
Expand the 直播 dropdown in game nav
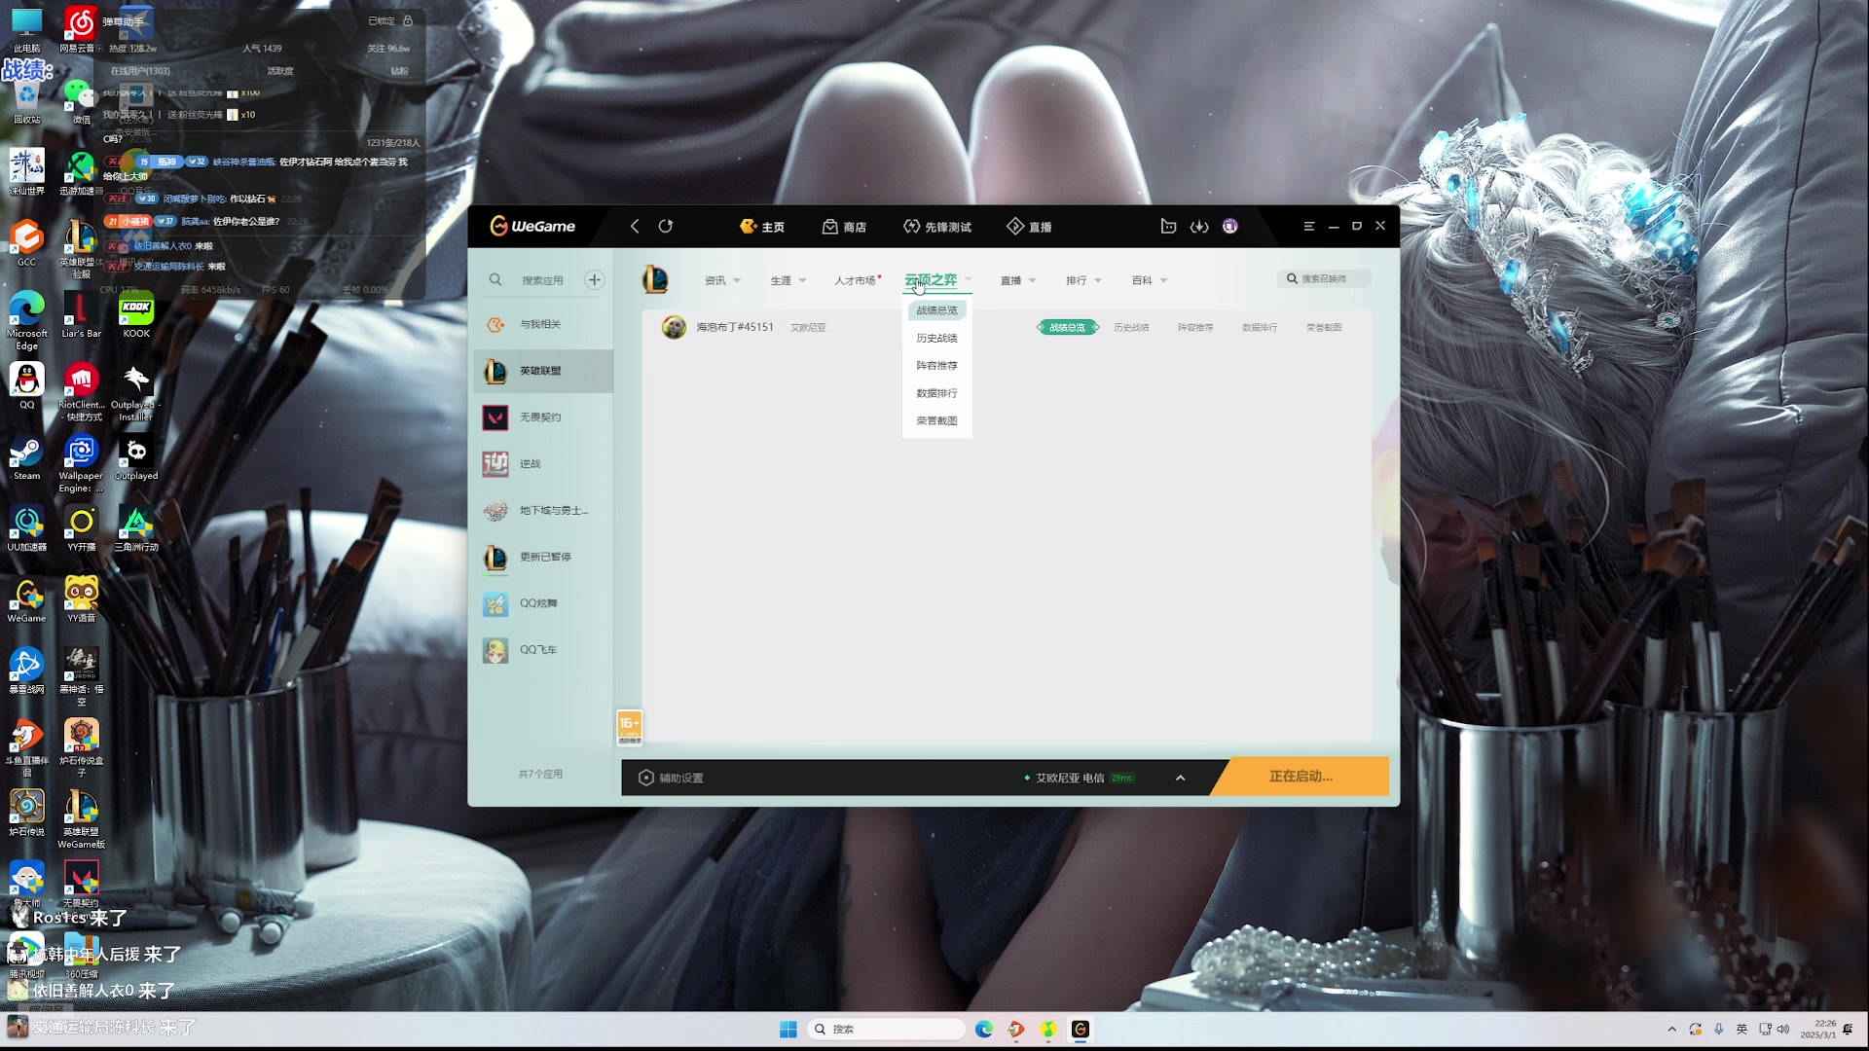point(1018,280)
